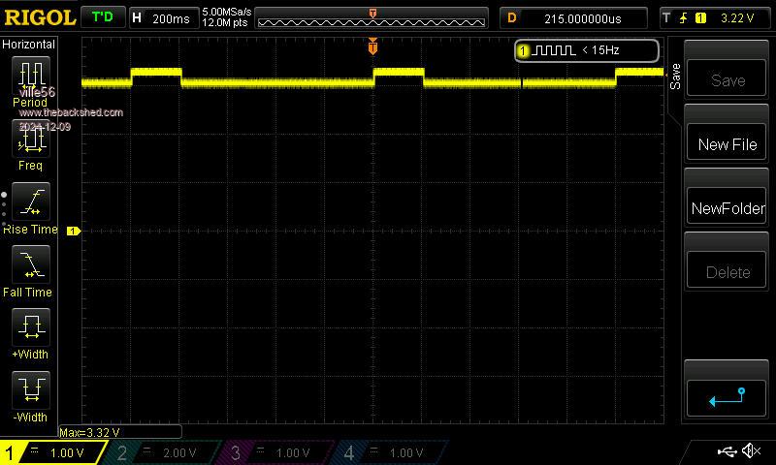Click the return arrow back icon

pos(727,396)
